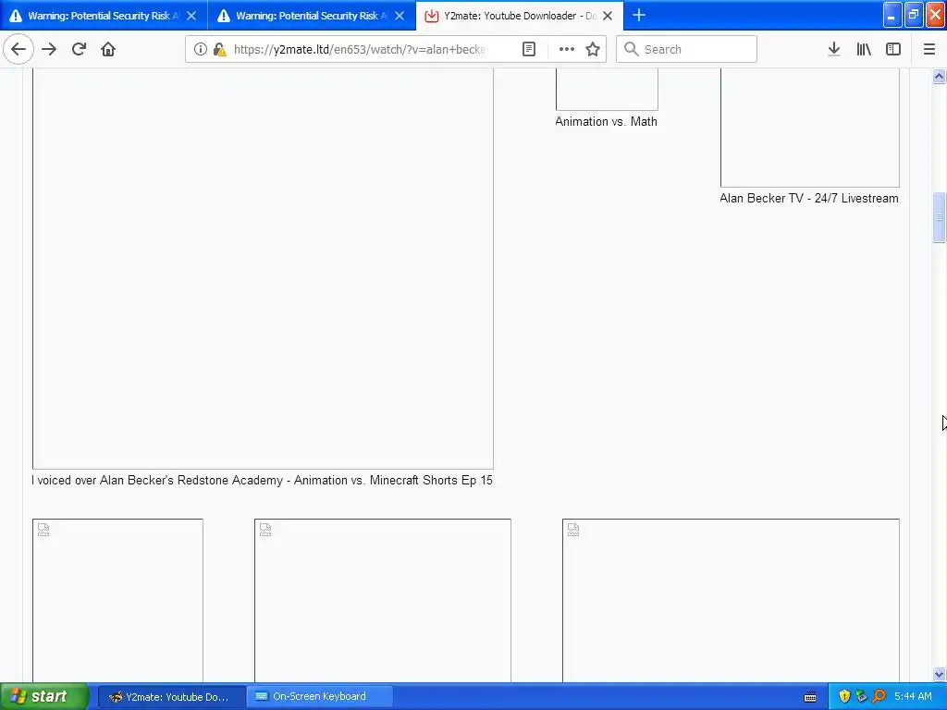Image resolution: width=947 pixels, height=710 pixels.
Task: Open the Windows start menu
Action: [44, 696]
